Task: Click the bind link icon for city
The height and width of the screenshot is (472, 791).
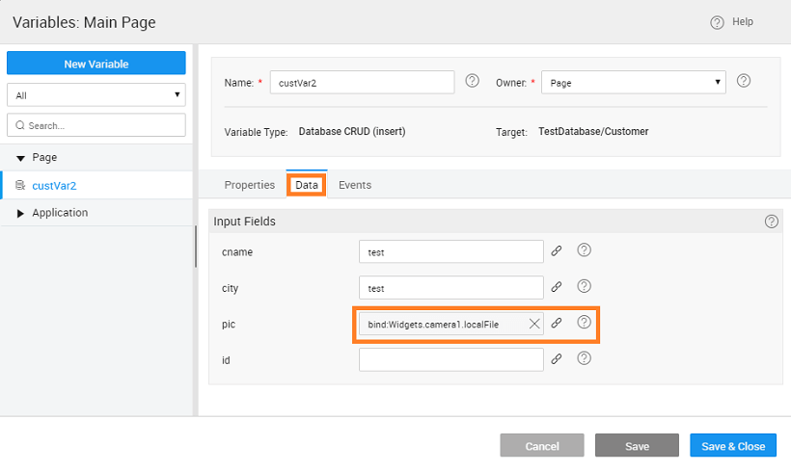Action: point(557,287)
